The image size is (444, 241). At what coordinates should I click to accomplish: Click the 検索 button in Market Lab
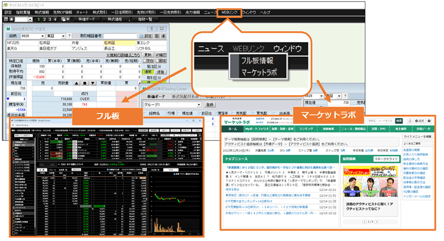[x=399, y=121]
